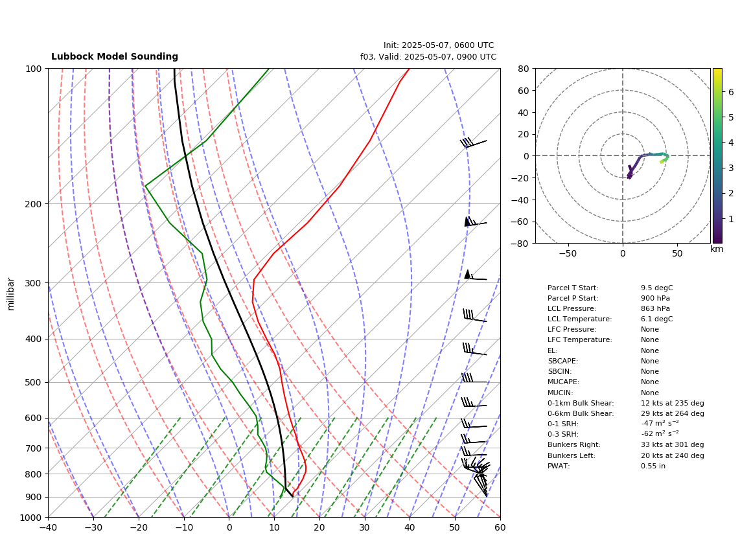The width and height of the screenshot is (740, 539).
Task: Click the red temperature line near 300 millibar
Action: pyautogui.click(x=253, y=282)
